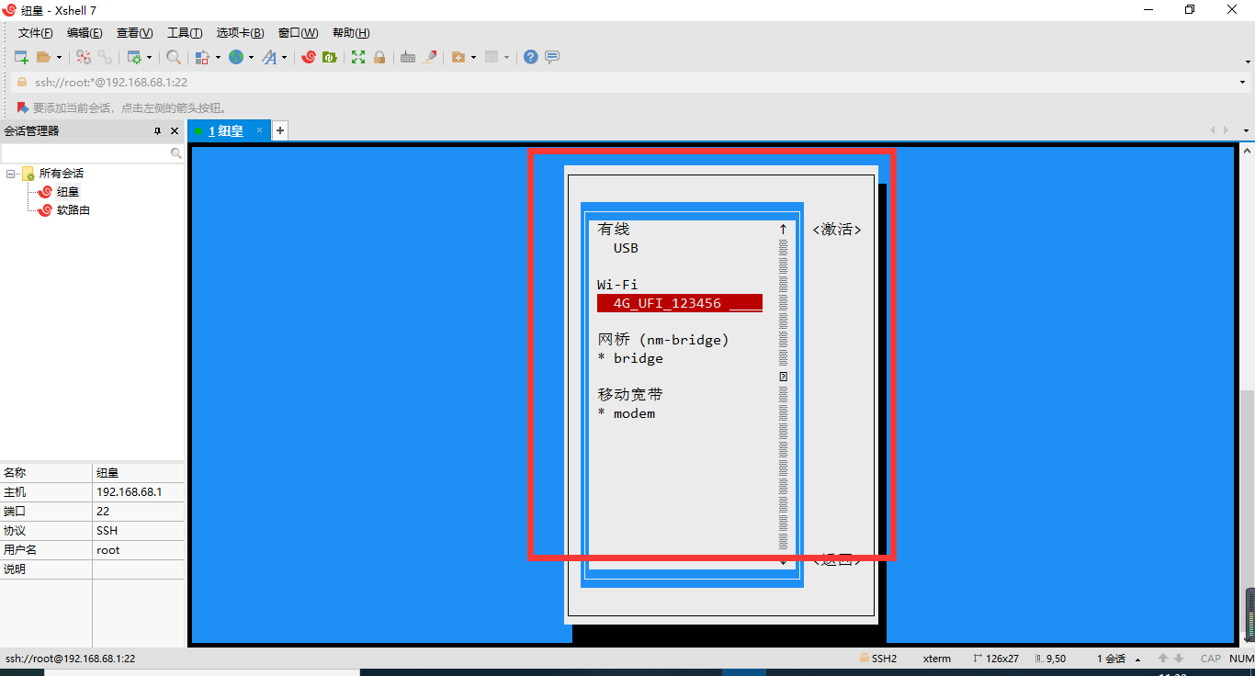Viewport: 1255px width, 676px height.
Task: Click the red Xshell swirl toolbar icon
Action: (x=309, y=57)
